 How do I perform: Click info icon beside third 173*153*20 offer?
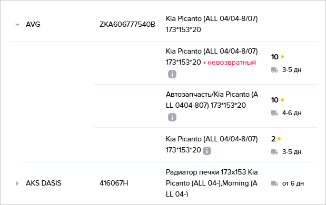coord(207,151)
